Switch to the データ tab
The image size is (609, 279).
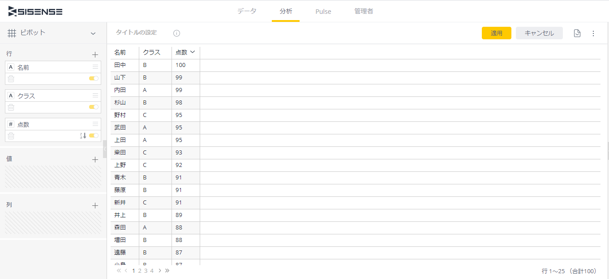click(x=247, y=11)
